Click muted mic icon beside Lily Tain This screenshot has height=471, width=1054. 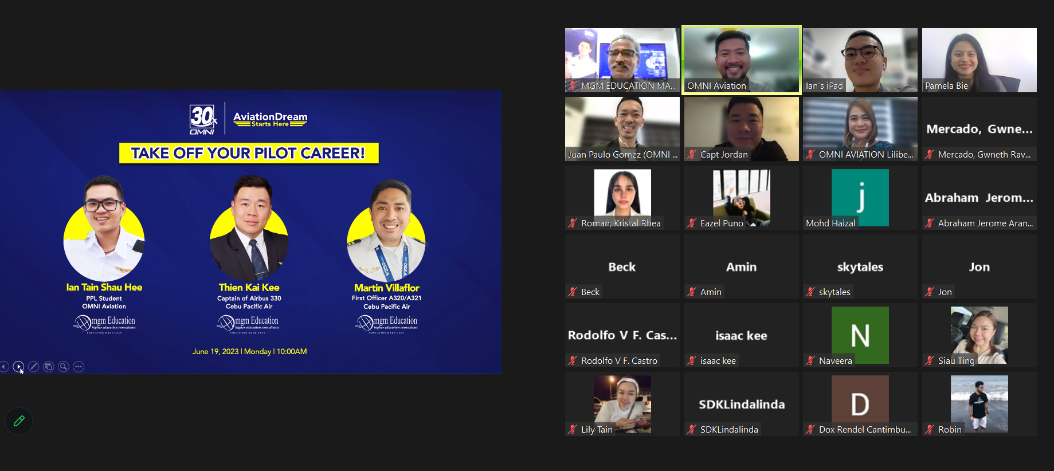tap(573, 430)
